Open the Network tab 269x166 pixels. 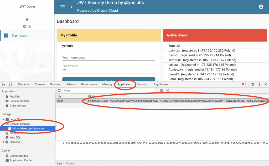coord(71,84)
